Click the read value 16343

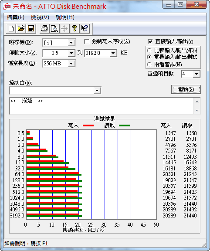(x=190, y=163)
